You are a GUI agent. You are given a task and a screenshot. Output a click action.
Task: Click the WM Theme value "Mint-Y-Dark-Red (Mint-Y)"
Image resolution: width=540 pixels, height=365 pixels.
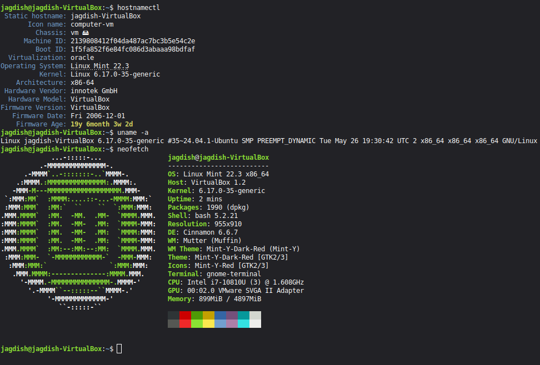point(253,249)
